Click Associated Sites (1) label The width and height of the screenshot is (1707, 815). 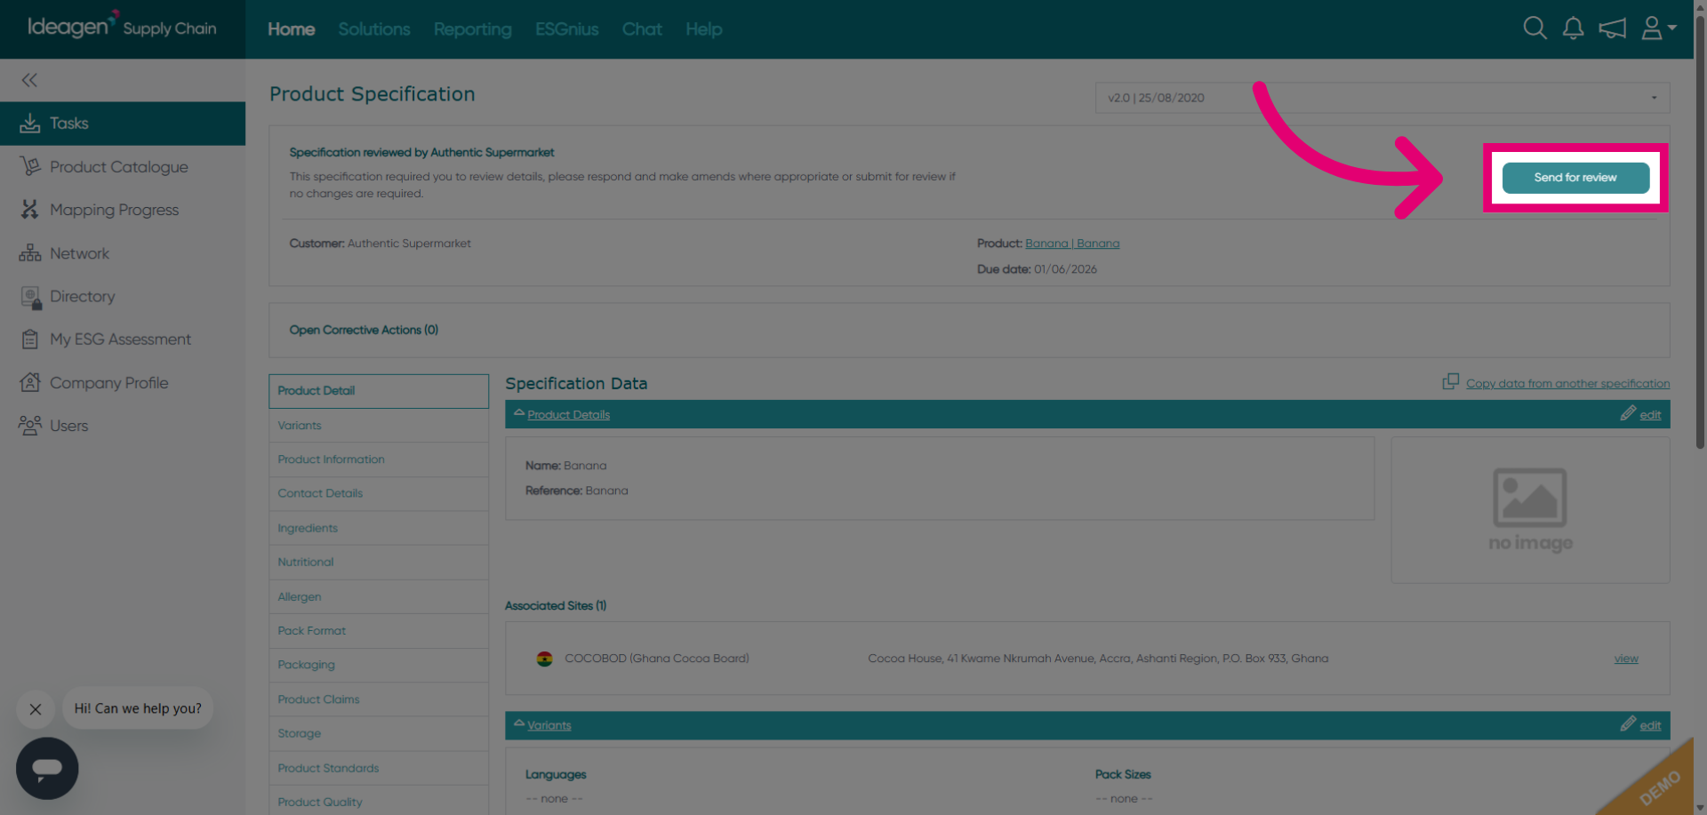tap(556, 606)
